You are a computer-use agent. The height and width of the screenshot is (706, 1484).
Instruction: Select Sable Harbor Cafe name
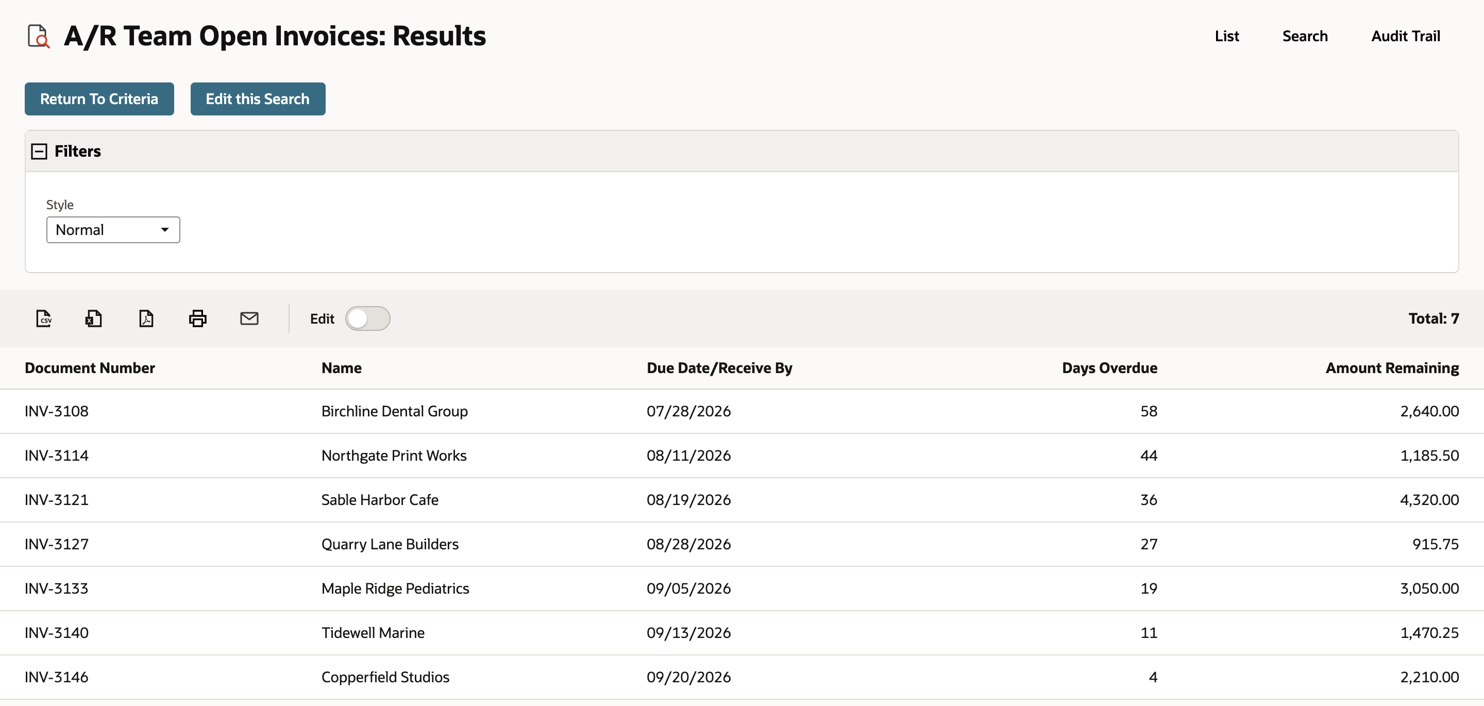[380, 500]
